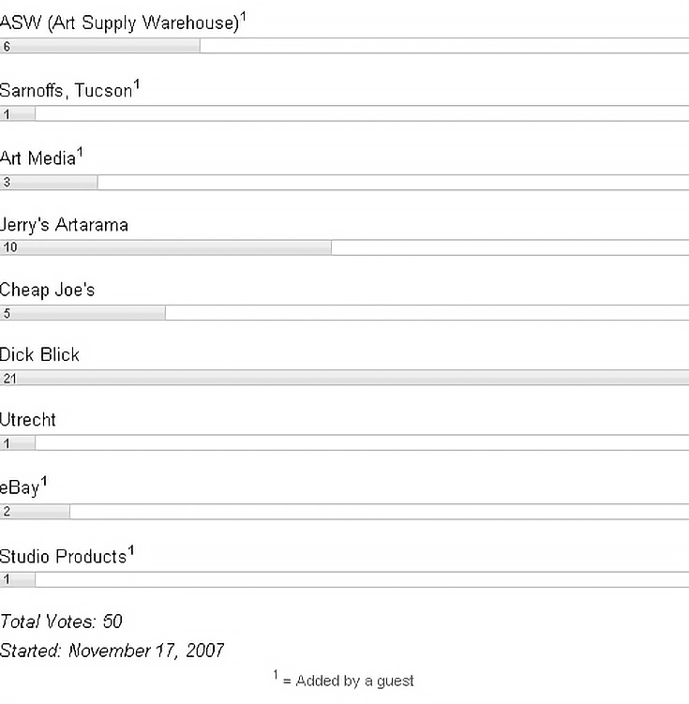Click the Cheap Joe's bar showing 5 votes
The image size is (689, 704).
pos(83,313)
